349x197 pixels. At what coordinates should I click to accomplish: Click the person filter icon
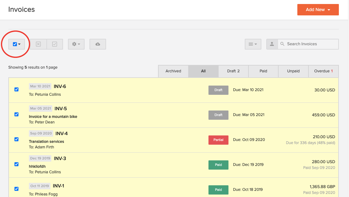pos(272,44)
